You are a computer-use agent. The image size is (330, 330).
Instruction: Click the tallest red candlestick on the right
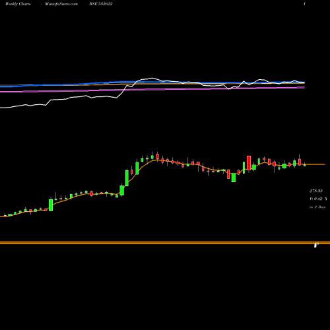pyautogui.click(x=249, y=163)
